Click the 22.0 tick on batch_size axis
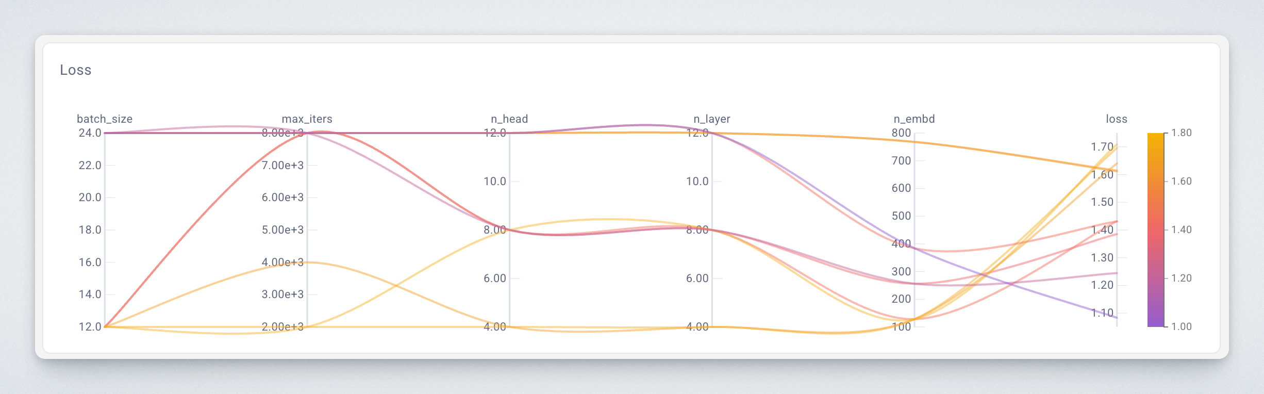 coord(90,166)
